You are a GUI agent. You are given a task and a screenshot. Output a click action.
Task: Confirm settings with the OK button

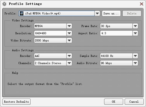coord(114,102)
